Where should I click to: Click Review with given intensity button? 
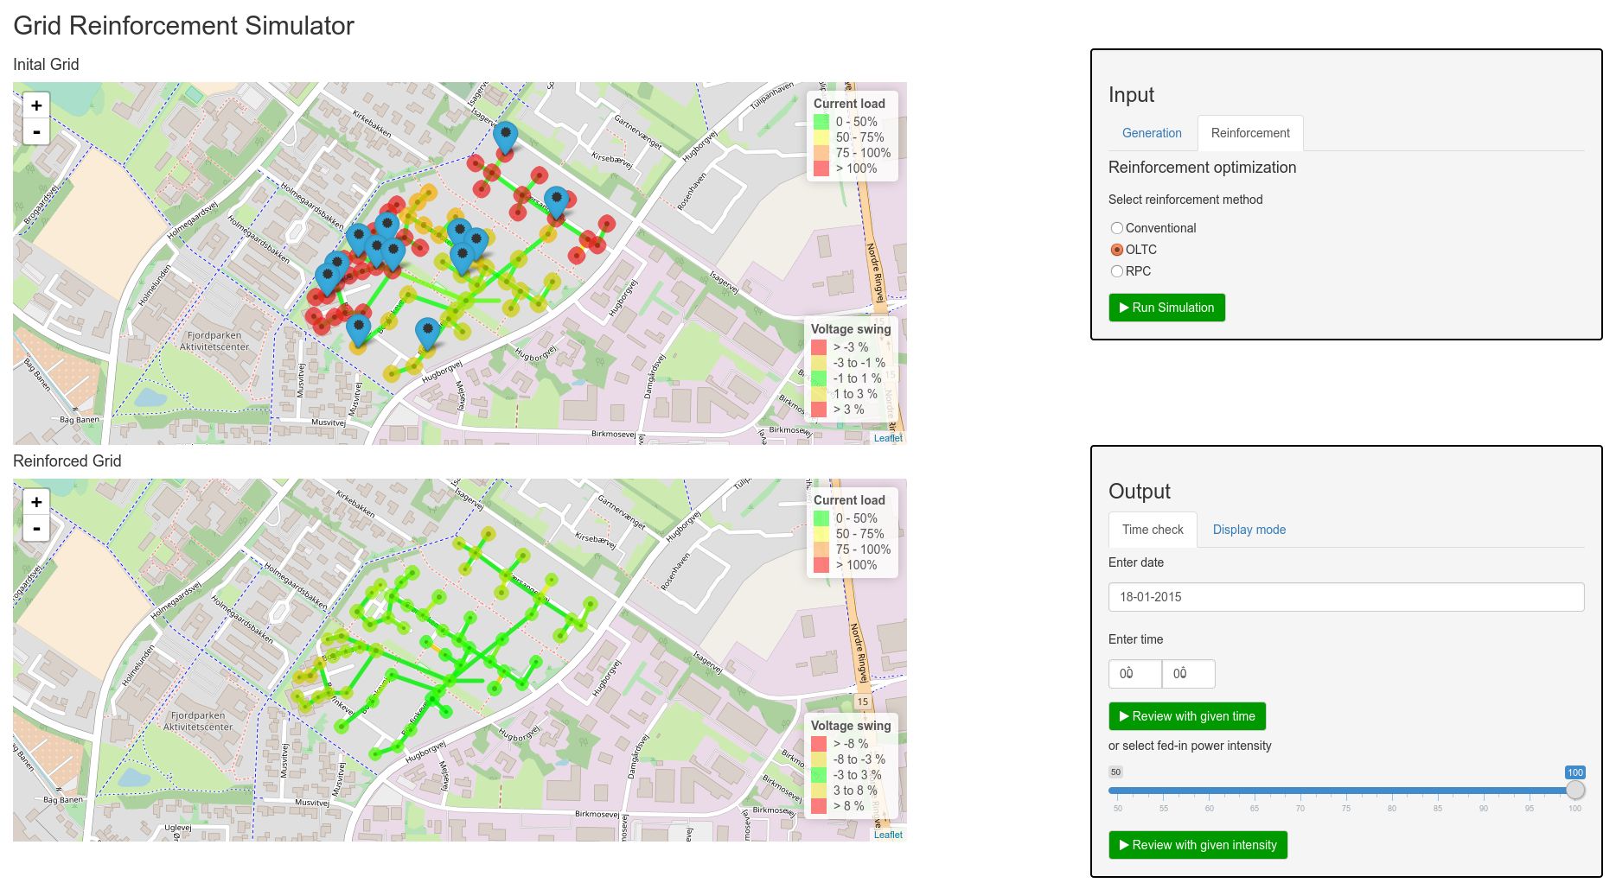point(1198,845)
